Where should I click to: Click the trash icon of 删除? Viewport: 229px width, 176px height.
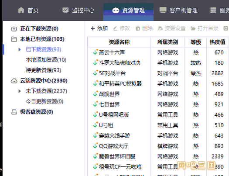coord(138,28)
